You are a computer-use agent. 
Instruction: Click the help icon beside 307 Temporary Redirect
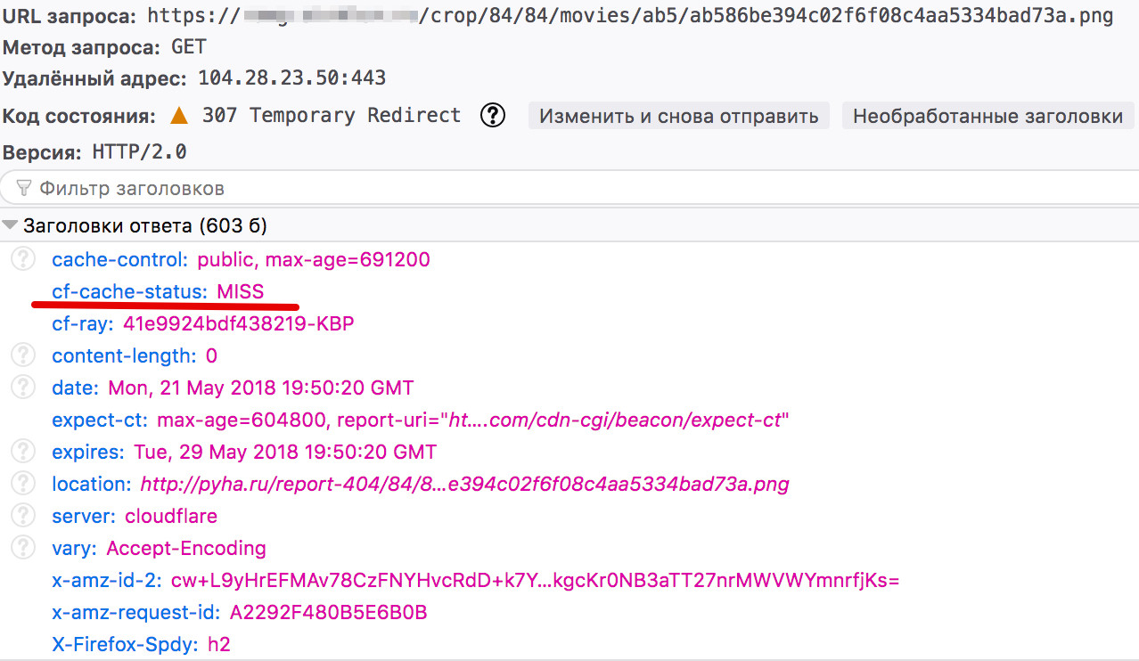point(492,116)
